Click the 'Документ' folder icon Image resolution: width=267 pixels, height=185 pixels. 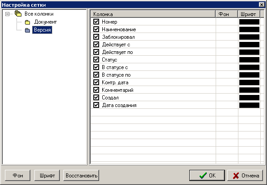pos(27,22)
